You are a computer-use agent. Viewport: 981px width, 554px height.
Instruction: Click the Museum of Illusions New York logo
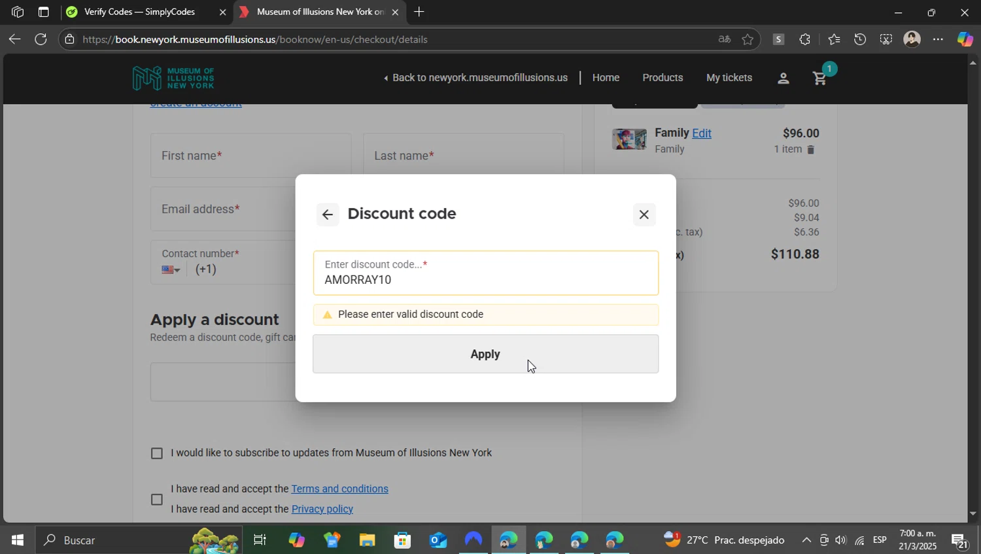click(x=173, y=78)
